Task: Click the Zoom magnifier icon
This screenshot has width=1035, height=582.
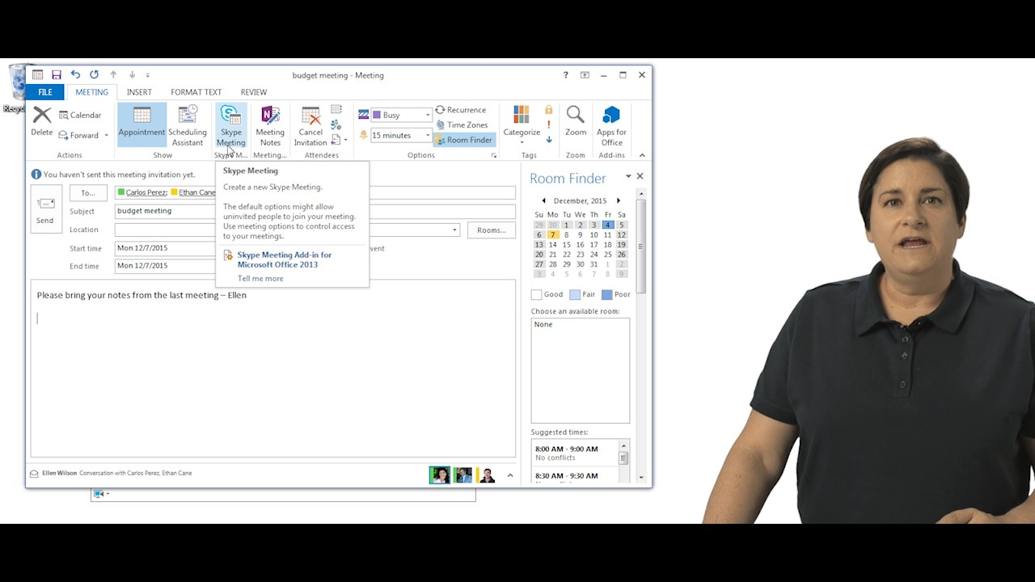Action: point(576,122)
